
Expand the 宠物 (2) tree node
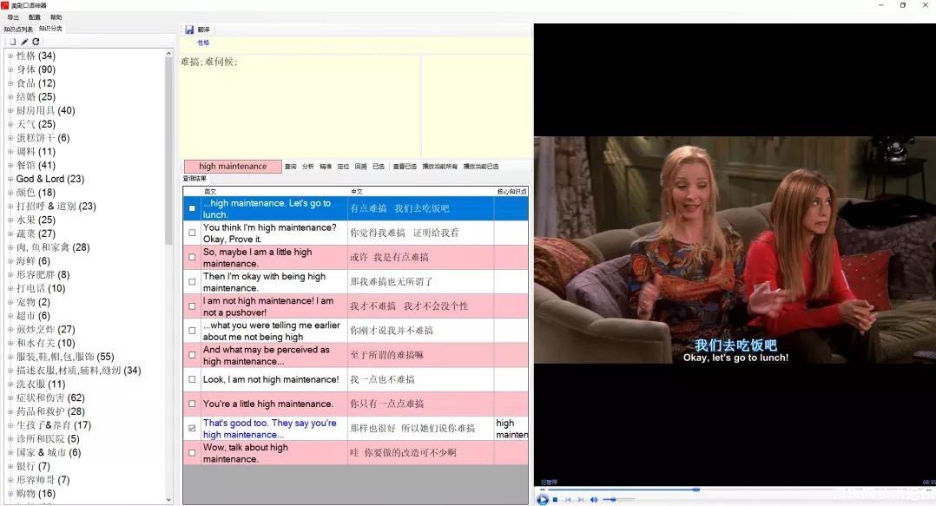coord(10,303)
